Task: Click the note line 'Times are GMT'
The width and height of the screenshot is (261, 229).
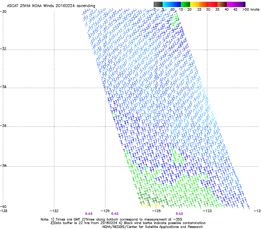Action: pyautogui.click(x=68, y=219)
